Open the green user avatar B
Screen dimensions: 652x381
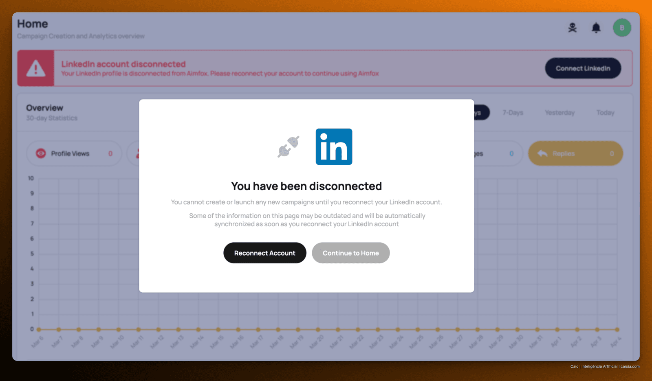pyautogui.click(x=622, y=28)
